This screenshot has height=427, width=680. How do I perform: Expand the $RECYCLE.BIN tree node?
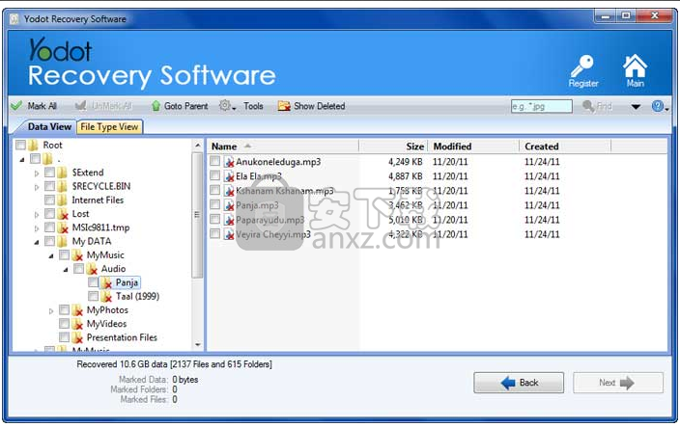click(37, 187)
